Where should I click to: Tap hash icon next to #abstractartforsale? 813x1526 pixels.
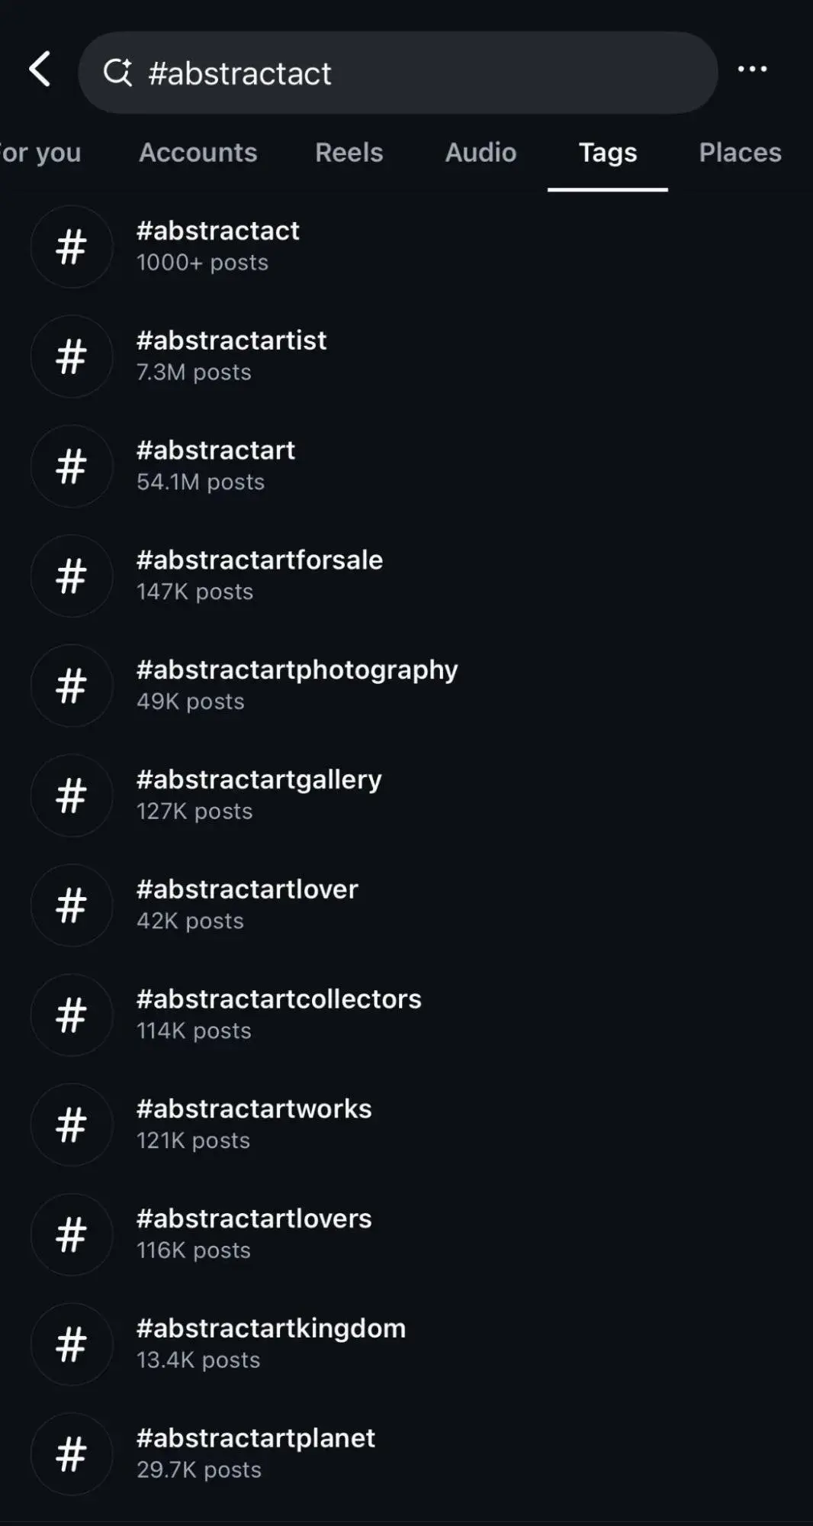[72, 576]
